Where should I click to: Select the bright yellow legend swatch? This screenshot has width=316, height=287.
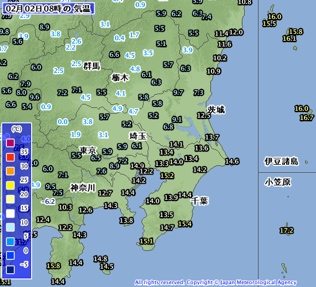(10, 185)
